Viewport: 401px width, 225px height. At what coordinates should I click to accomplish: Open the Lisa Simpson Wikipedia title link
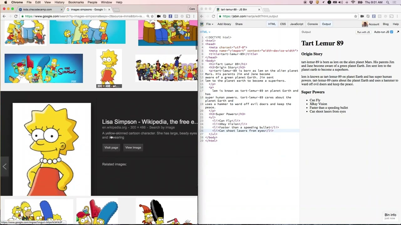point(150,122)
